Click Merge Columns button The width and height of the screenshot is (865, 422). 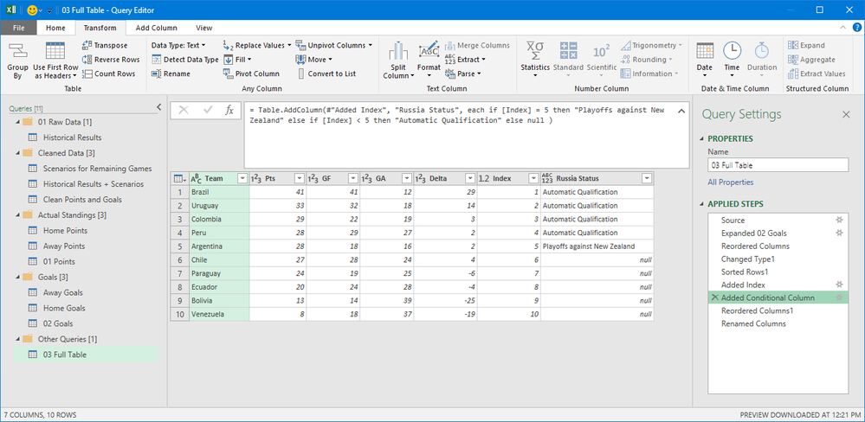coord(477,45)
